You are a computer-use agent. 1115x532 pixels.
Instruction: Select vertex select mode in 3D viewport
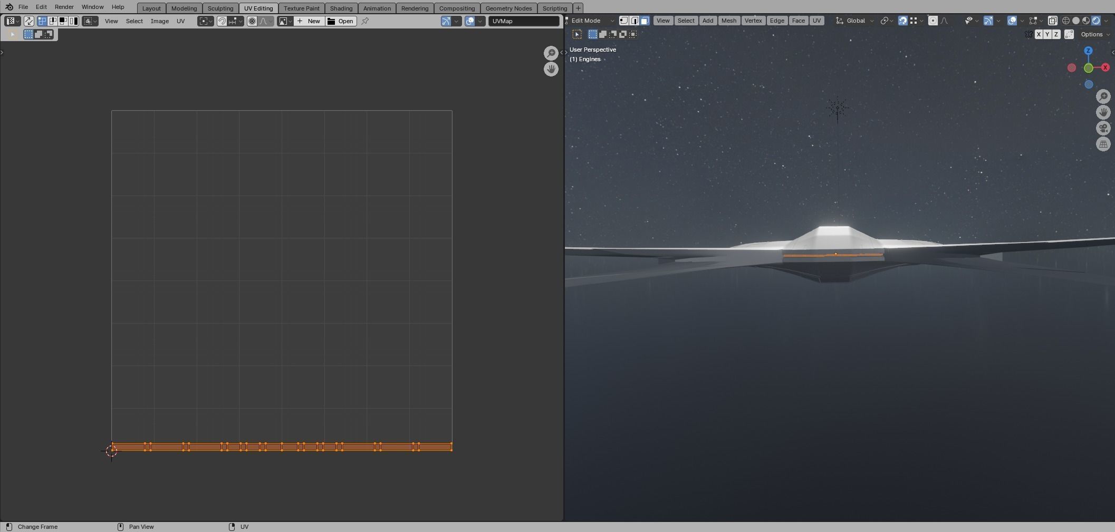(x=623, y=21)
